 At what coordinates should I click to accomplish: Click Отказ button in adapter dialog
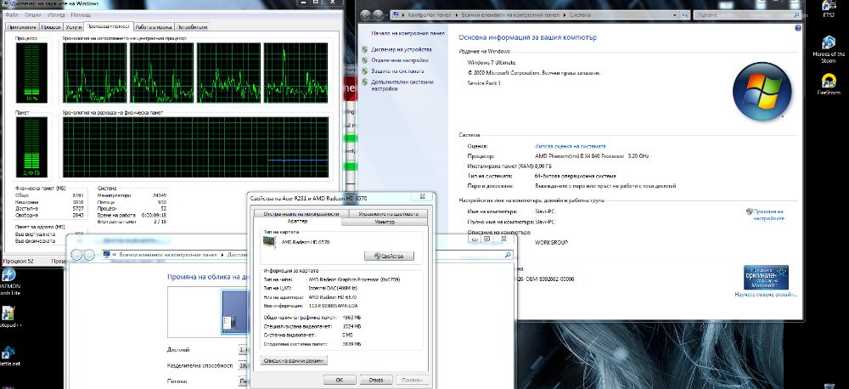[x=376, y=380]
